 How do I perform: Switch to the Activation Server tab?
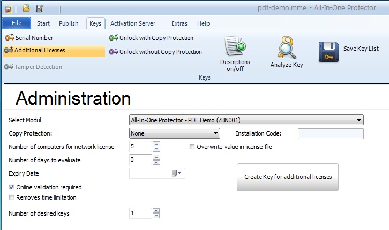[133, 23]
